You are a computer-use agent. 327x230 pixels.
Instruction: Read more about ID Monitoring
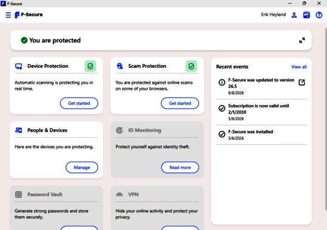(180, 167)
